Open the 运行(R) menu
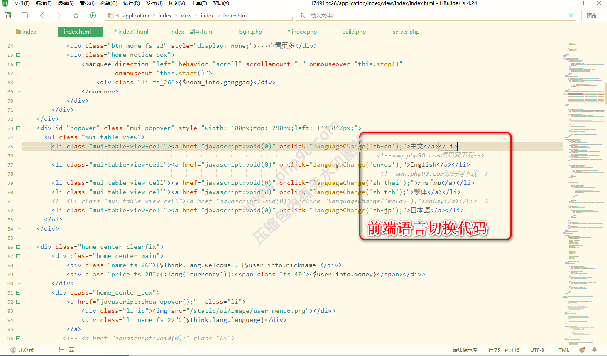This screenshot has height=356, width=607. [x=131, y=3]
